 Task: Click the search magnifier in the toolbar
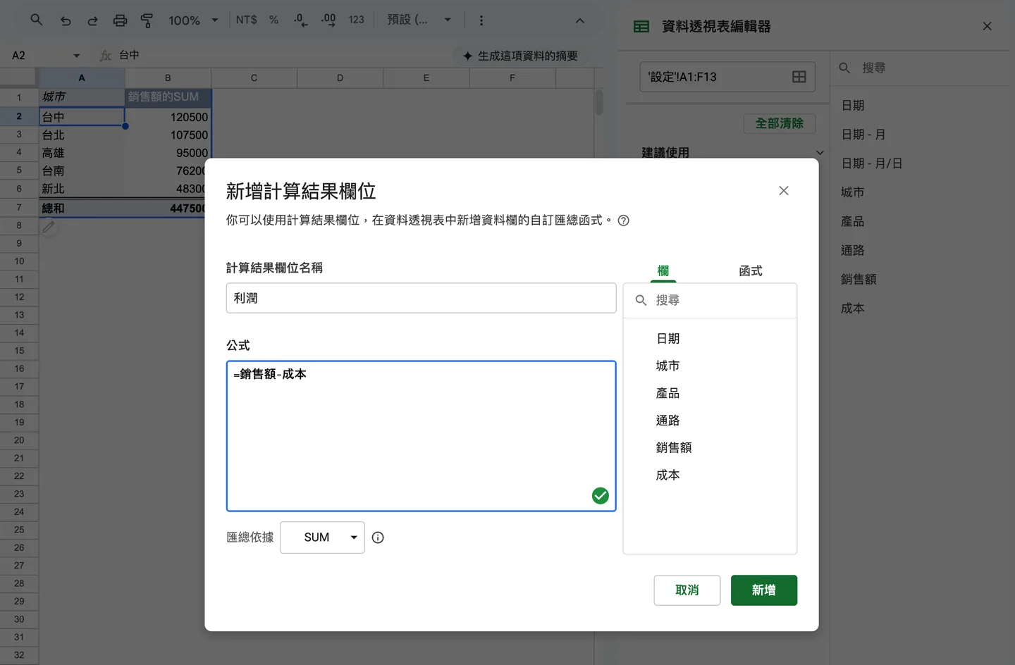pos(37,20)
